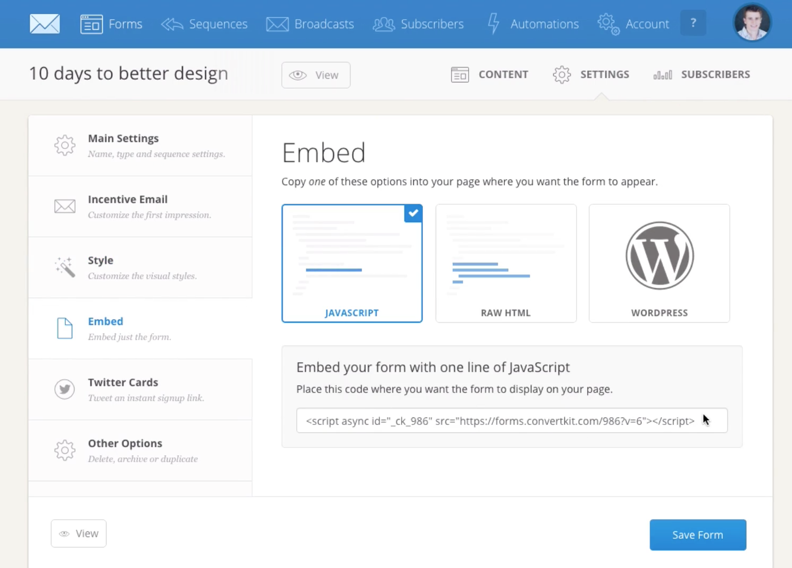Open the Style settings section

click(140, 268)
